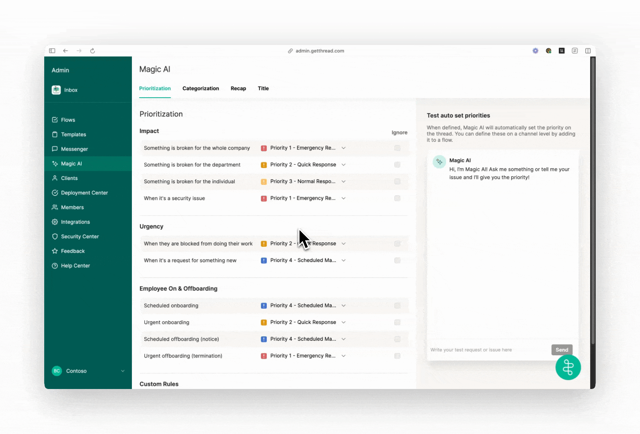Open the Recap tab

coord(238,88)
